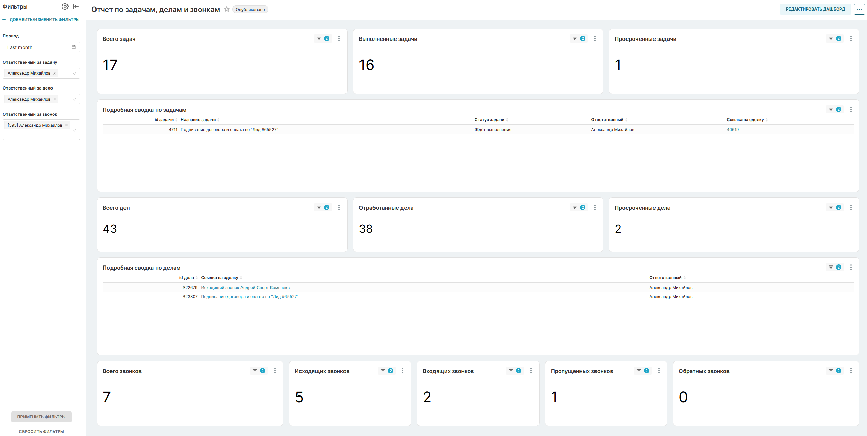Image resolution: width=867 pixels, height=436 pixels.
Task: Open the calendar icon in the Период field
Action: click(x=74, y=47)
